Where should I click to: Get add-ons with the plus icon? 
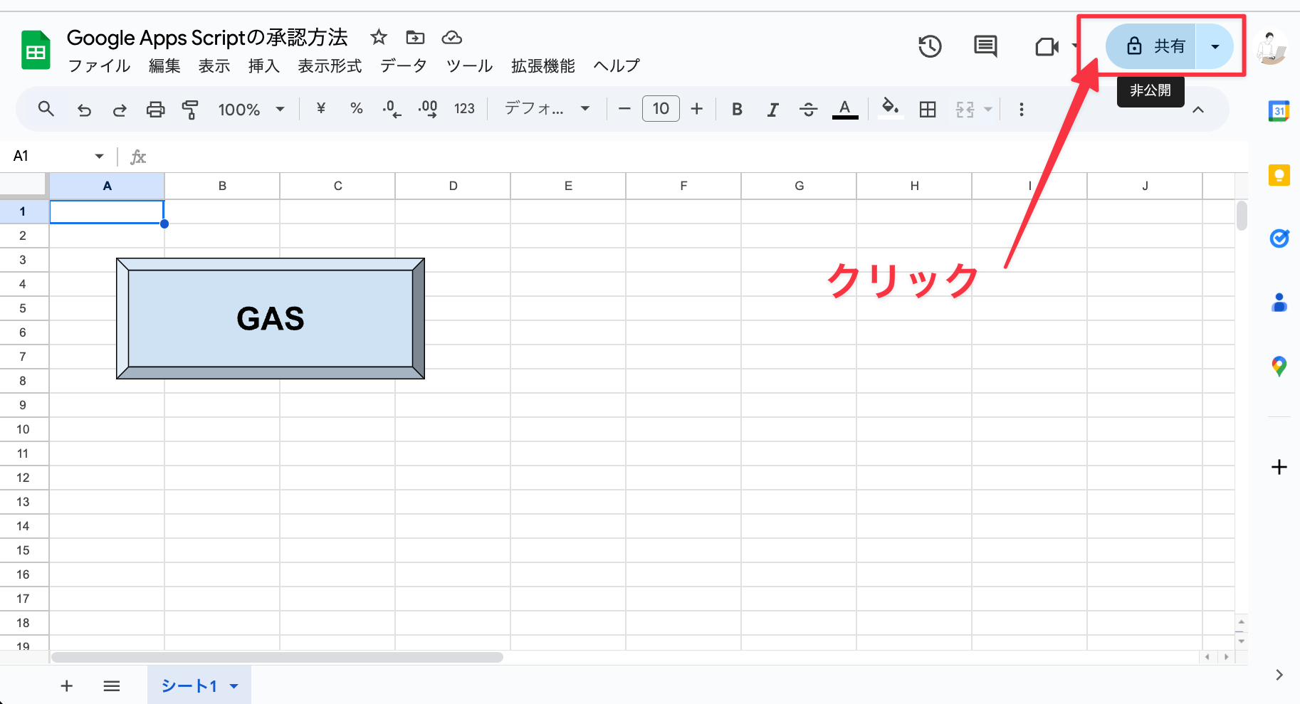pyautogui.click(x=1279, y=467)
